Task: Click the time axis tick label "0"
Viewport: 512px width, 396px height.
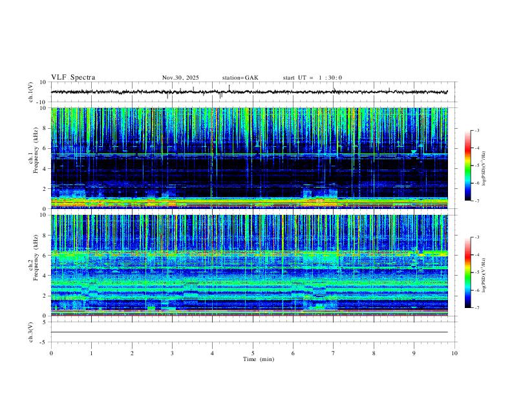Action: pos(51,353)
